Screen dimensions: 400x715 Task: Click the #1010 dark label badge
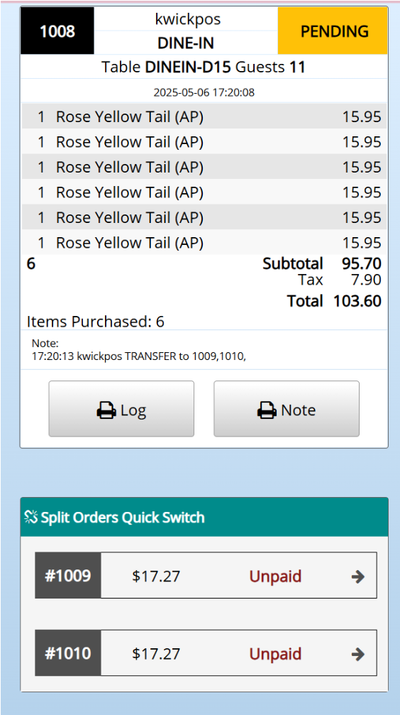pos(68,653)
